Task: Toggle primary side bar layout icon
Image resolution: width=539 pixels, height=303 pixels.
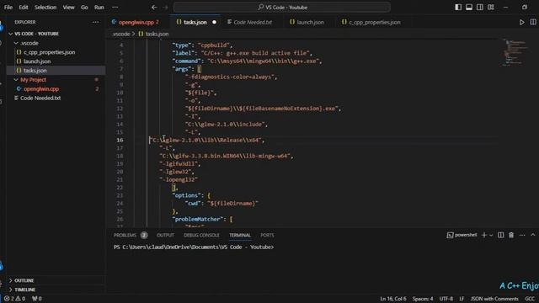Action: pos(458,8)
